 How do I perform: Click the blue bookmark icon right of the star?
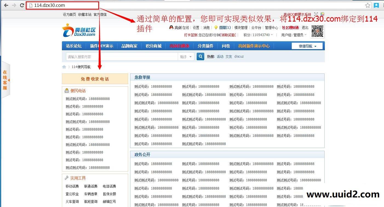(376, 5)
